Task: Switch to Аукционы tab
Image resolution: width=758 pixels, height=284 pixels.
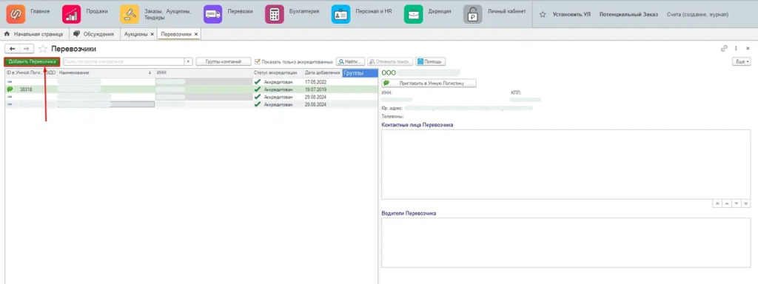Action: [135, 34]
